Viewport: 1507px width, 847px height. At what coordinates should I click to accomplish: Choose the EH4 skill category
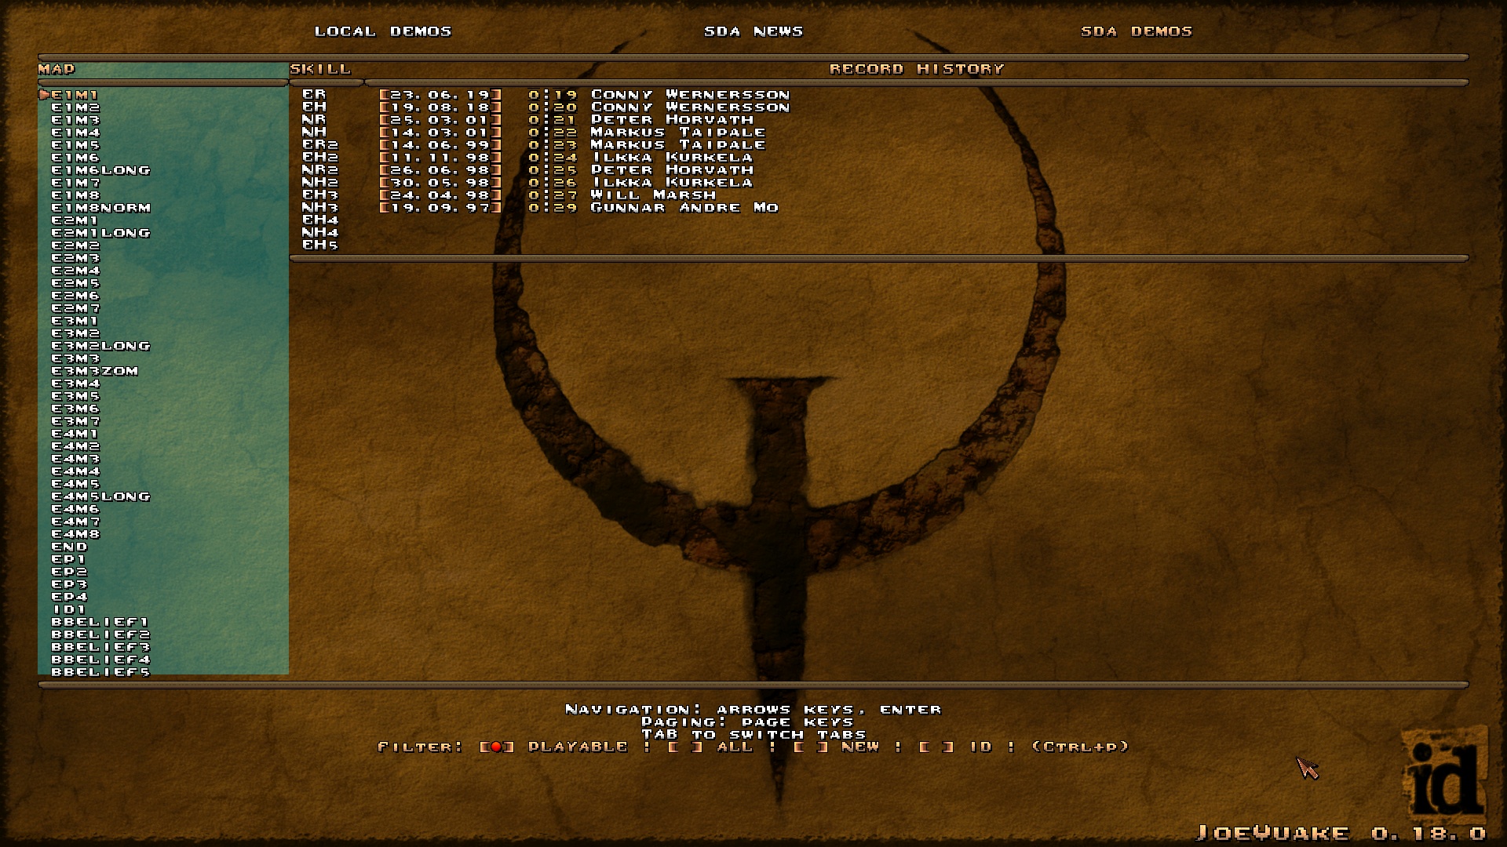coord(320,220)
